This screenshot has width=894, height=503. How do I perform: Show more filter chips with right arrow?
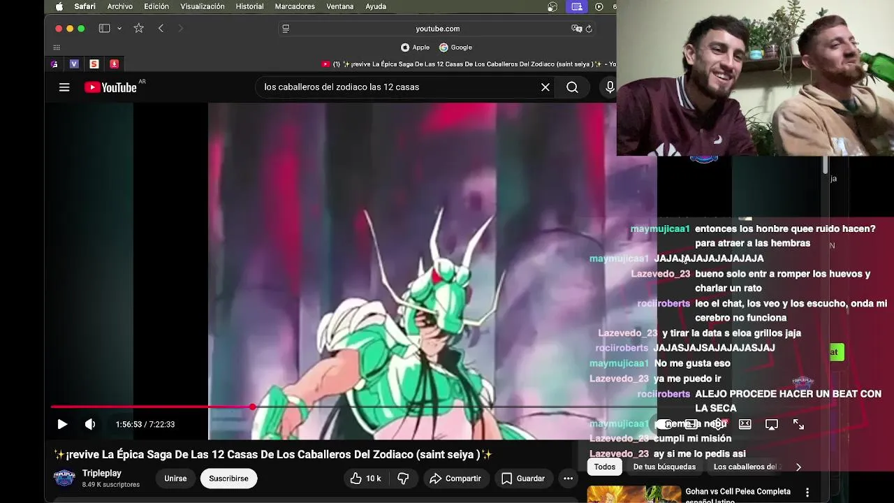coord(798,467)
